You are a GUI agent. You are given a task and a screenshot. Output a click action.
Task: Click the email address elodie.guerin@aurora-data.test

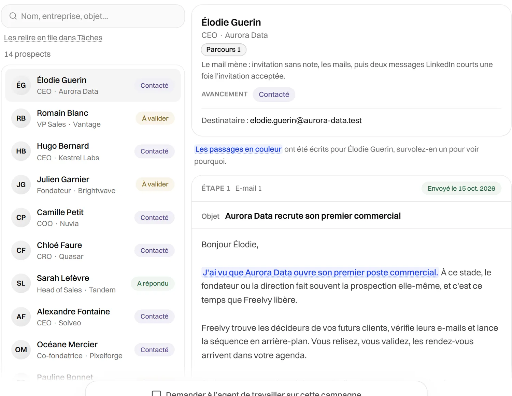click(x=306, y=120)
